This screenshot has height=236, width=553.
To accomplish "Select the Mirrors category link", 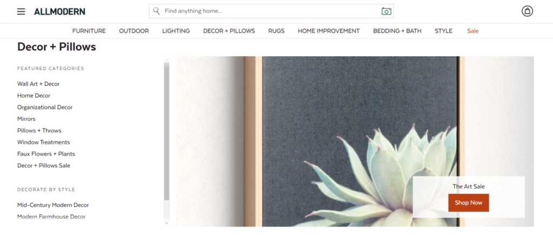I will pos(26,119).
